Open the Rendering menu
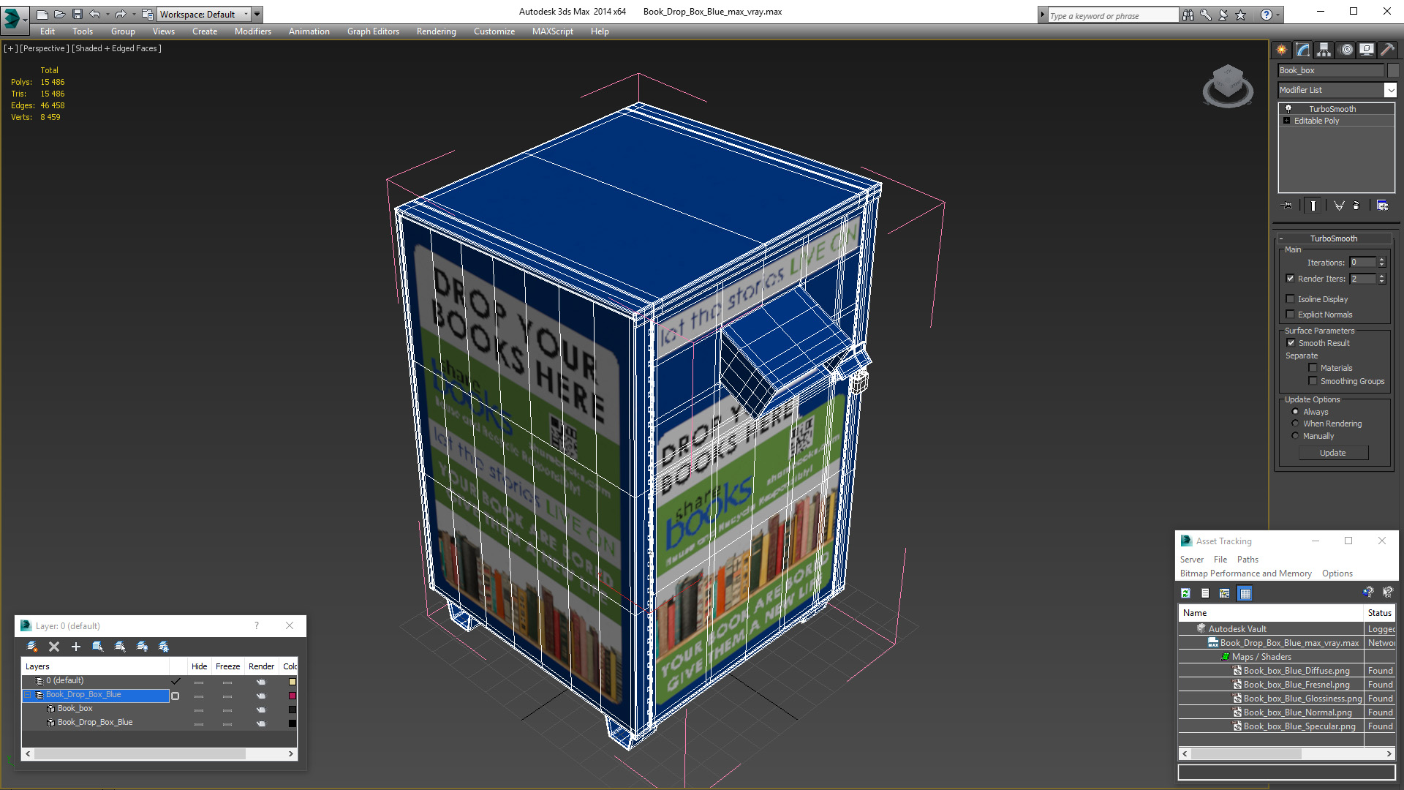Viewport: 1404px width, 790px height. 436,31
